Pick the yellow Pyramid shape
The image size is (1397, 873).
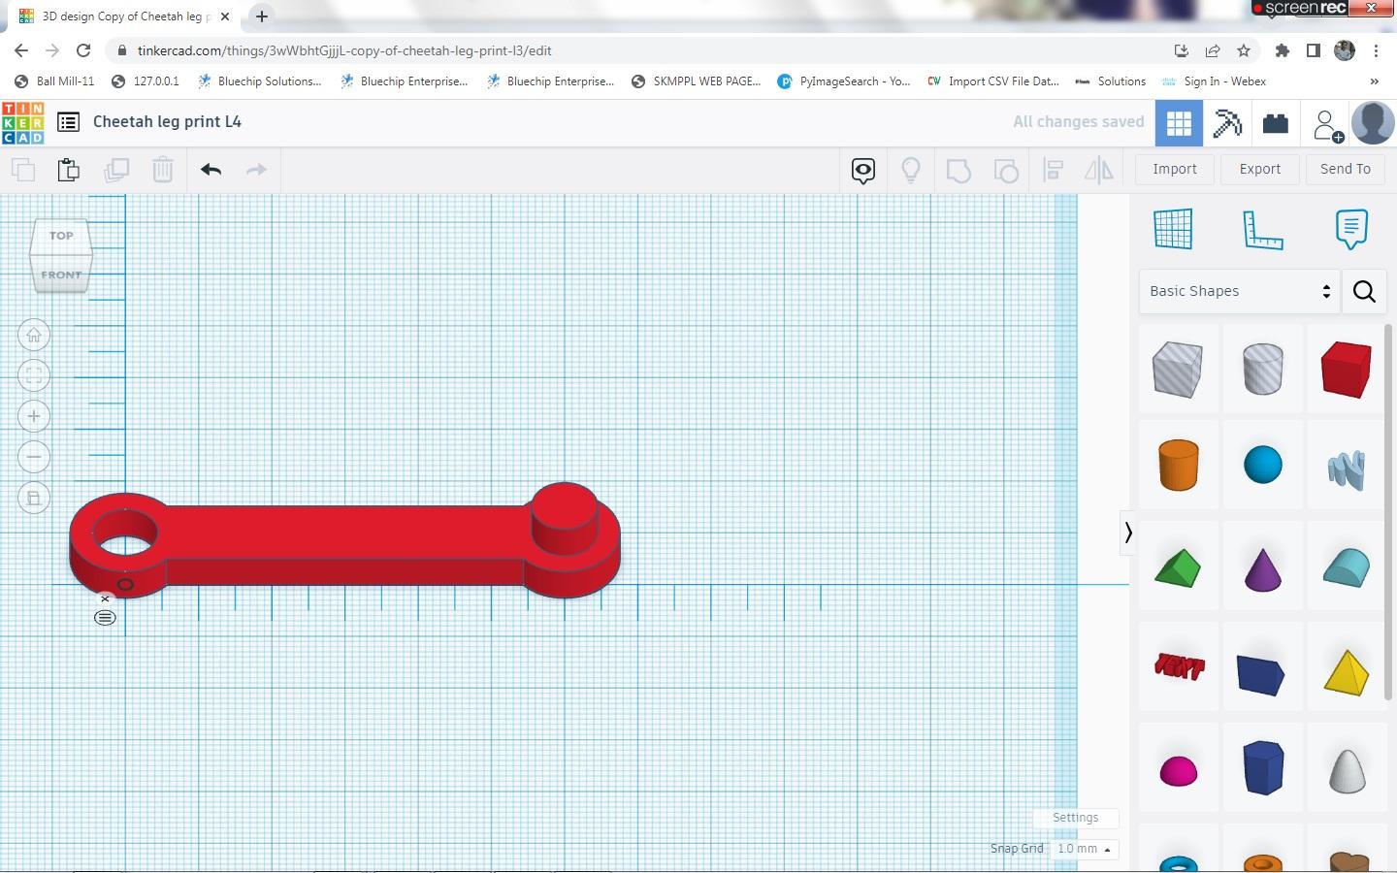(x=1347, y=671)
